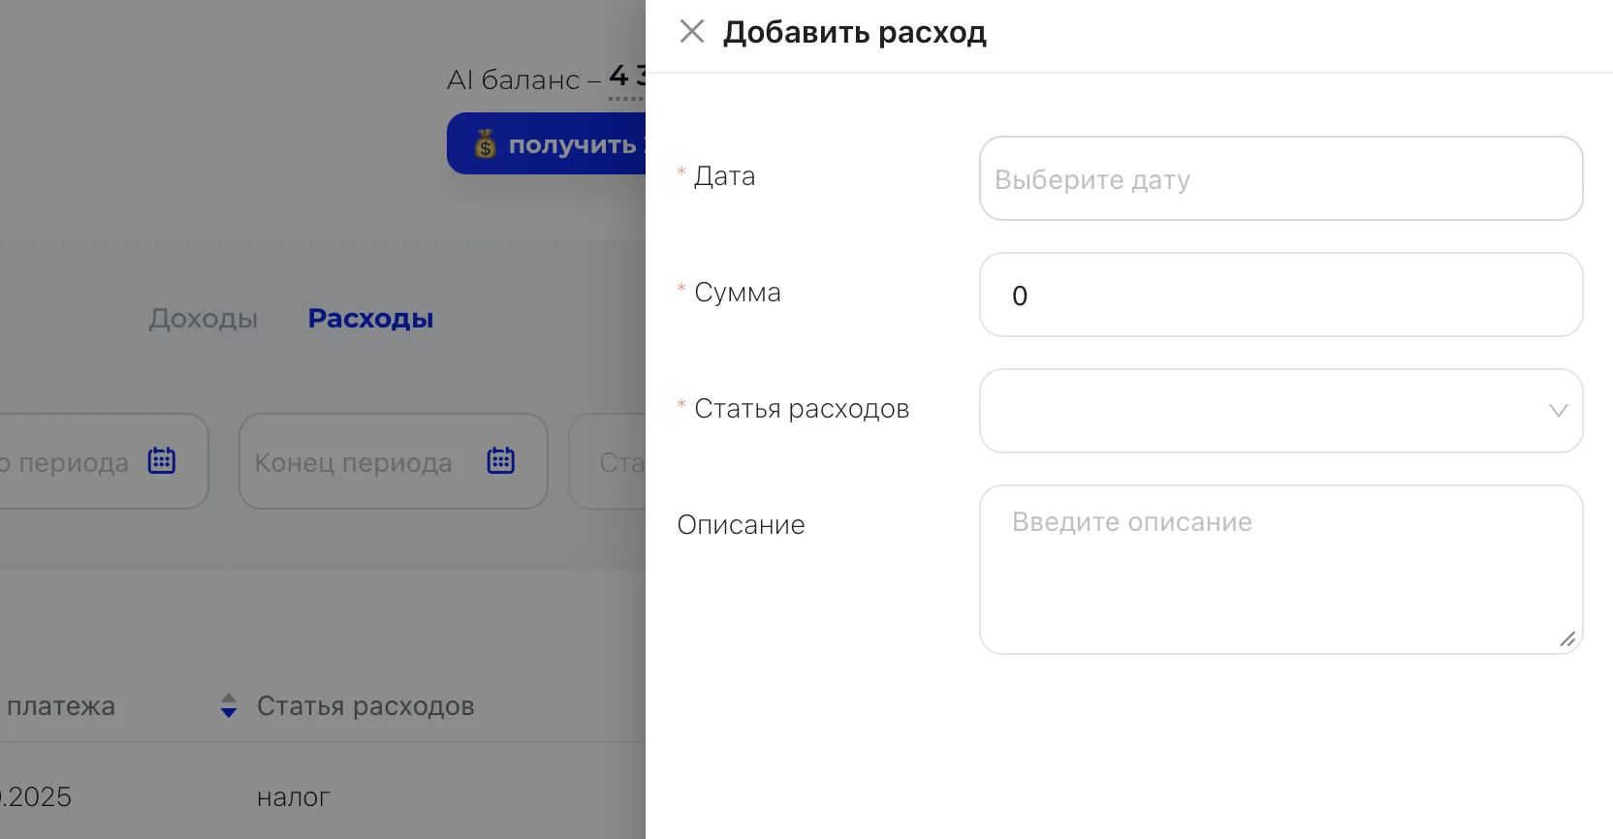1613x839 pixels.
Task: Click the Добавить расход title
Action: (x=855, y=33)
